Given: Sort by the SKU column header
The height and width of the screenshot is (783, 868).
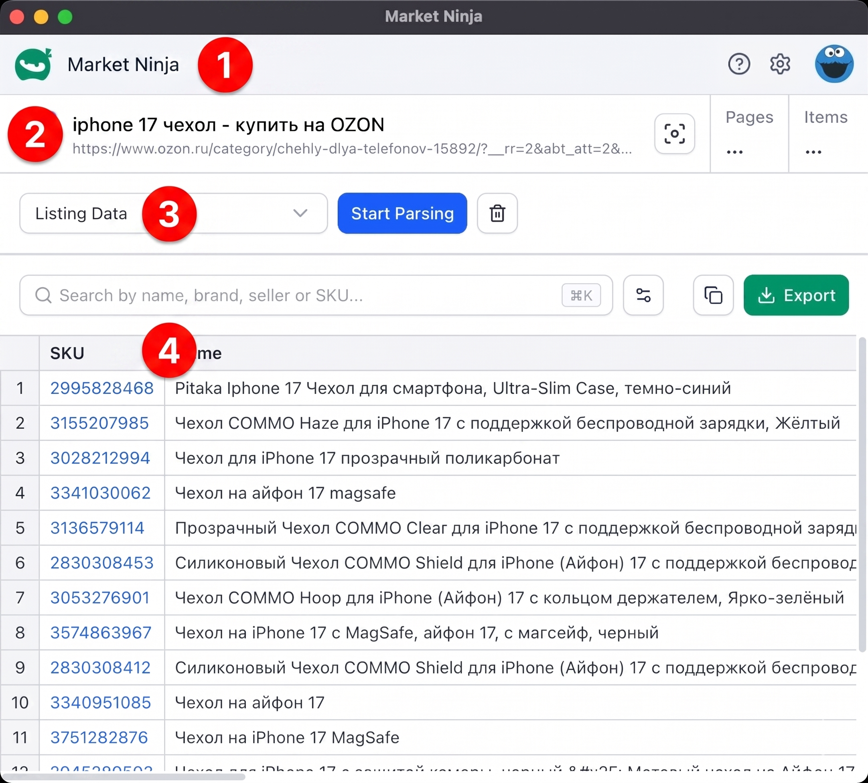Looking at the screenshot, I should [67, 353].
